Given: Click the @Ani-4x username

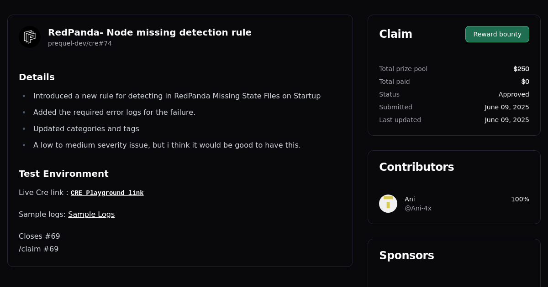Looking at the screenshot, I should point(418,208).
